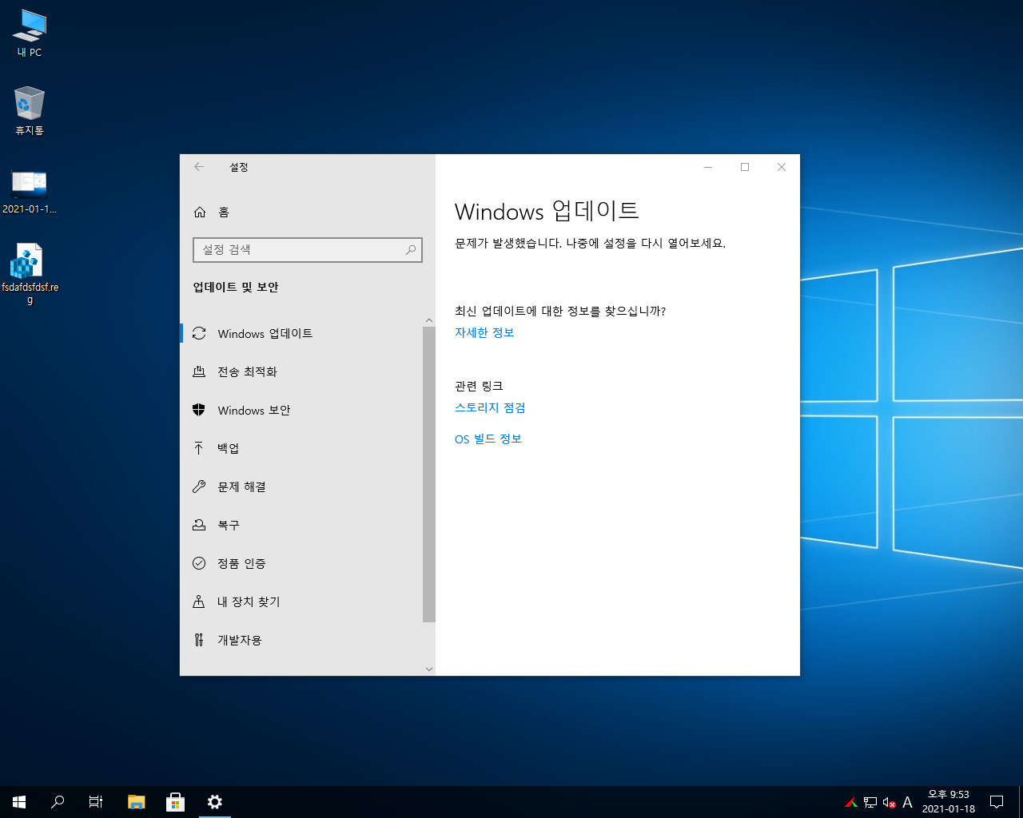Click the network tray icon

870,803
